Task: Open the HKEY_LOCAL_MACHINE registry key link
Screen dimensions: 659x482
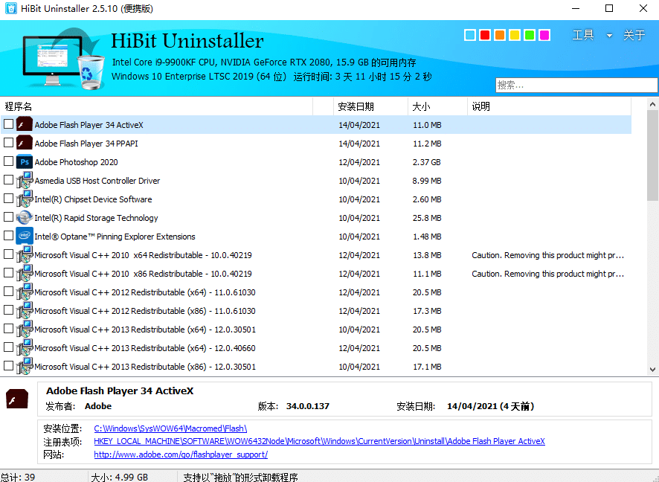Action: coord(319,441)
